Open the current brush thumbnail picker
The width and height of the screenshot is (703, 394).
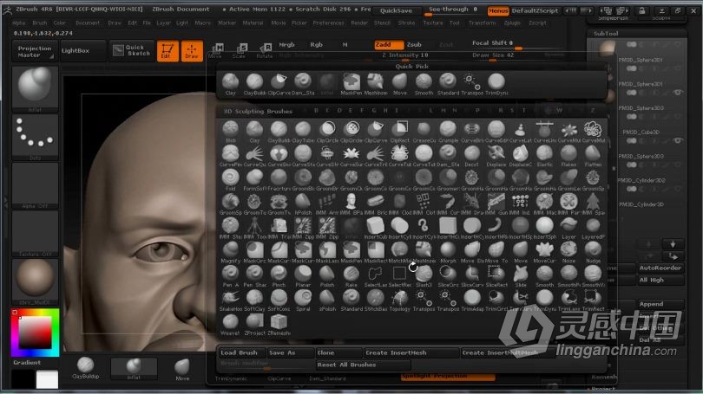pos(35,87)
